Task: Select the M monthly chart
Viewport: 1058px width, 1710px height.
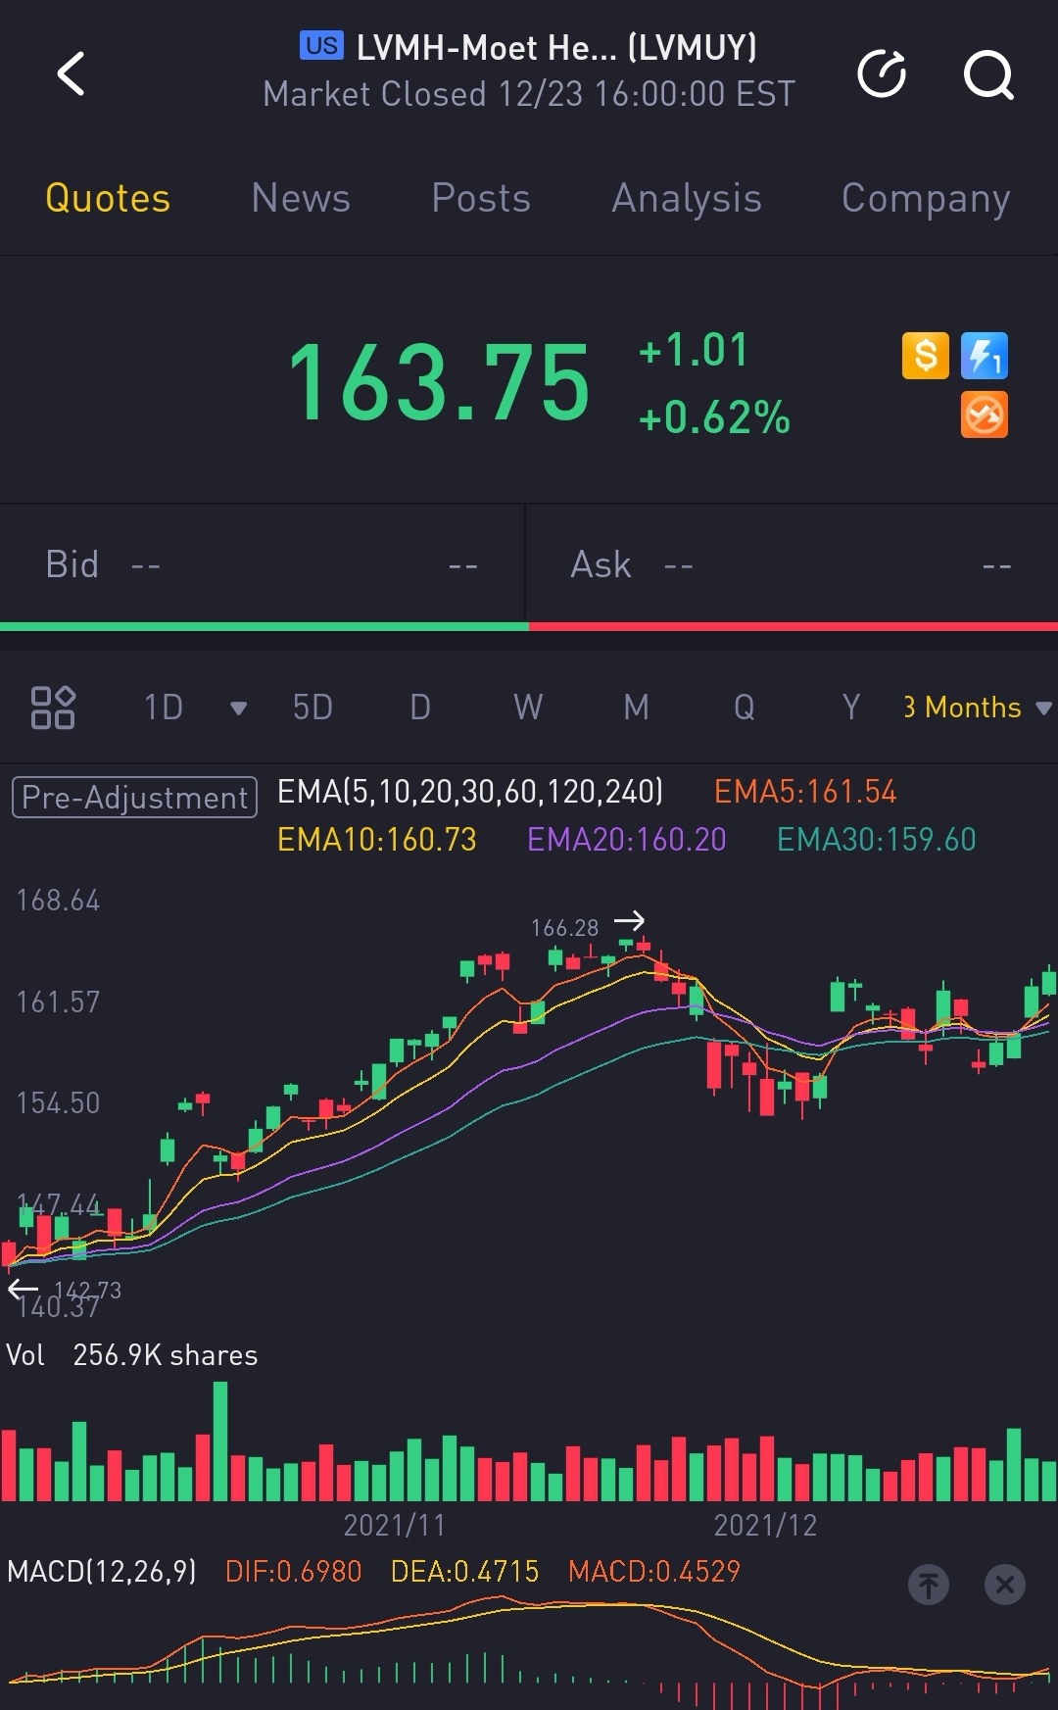Action: [x=637, y=708]
